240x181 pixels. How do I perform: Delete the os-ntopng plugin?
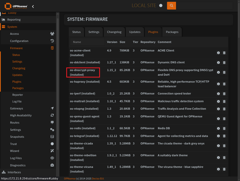224,109
